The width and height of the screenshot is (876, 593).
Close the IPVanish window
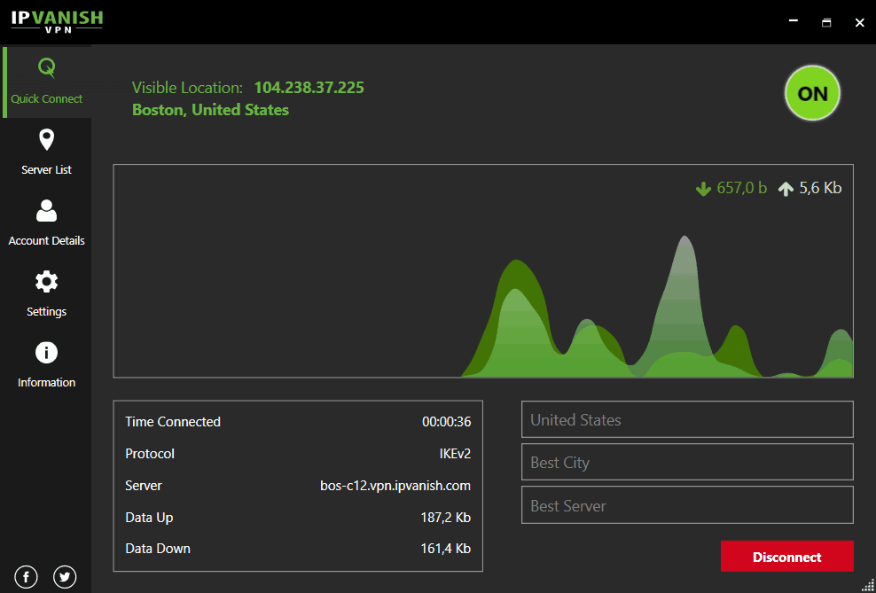click(860, 22)
